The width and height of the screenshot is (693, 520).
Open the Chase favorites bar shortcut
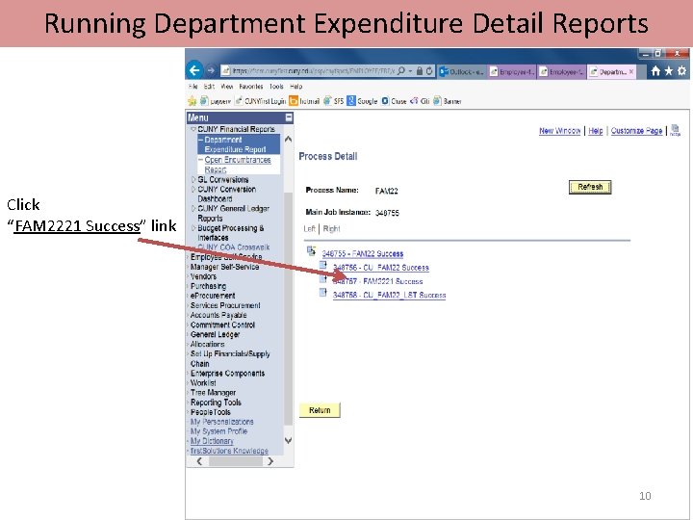(x=394, y=101)
